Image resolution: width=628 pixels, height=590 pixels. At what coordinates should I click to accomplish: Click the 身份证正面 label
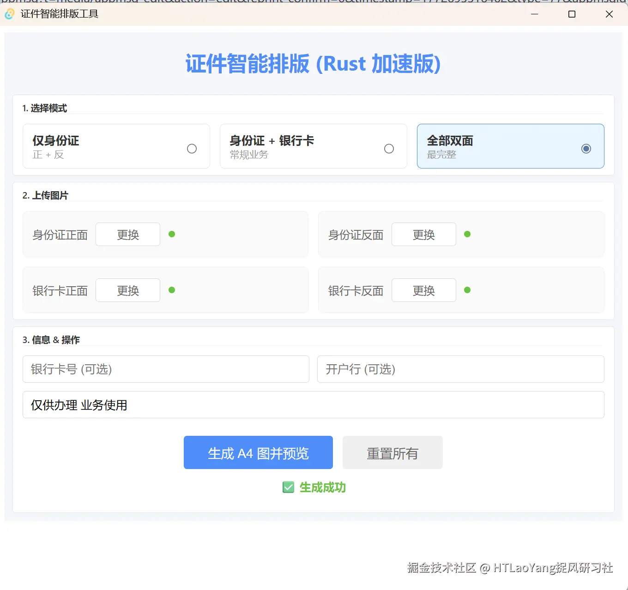coord(60,235)
